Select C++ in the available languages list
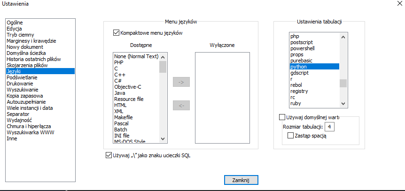The image size is (405, 191). 119,75
